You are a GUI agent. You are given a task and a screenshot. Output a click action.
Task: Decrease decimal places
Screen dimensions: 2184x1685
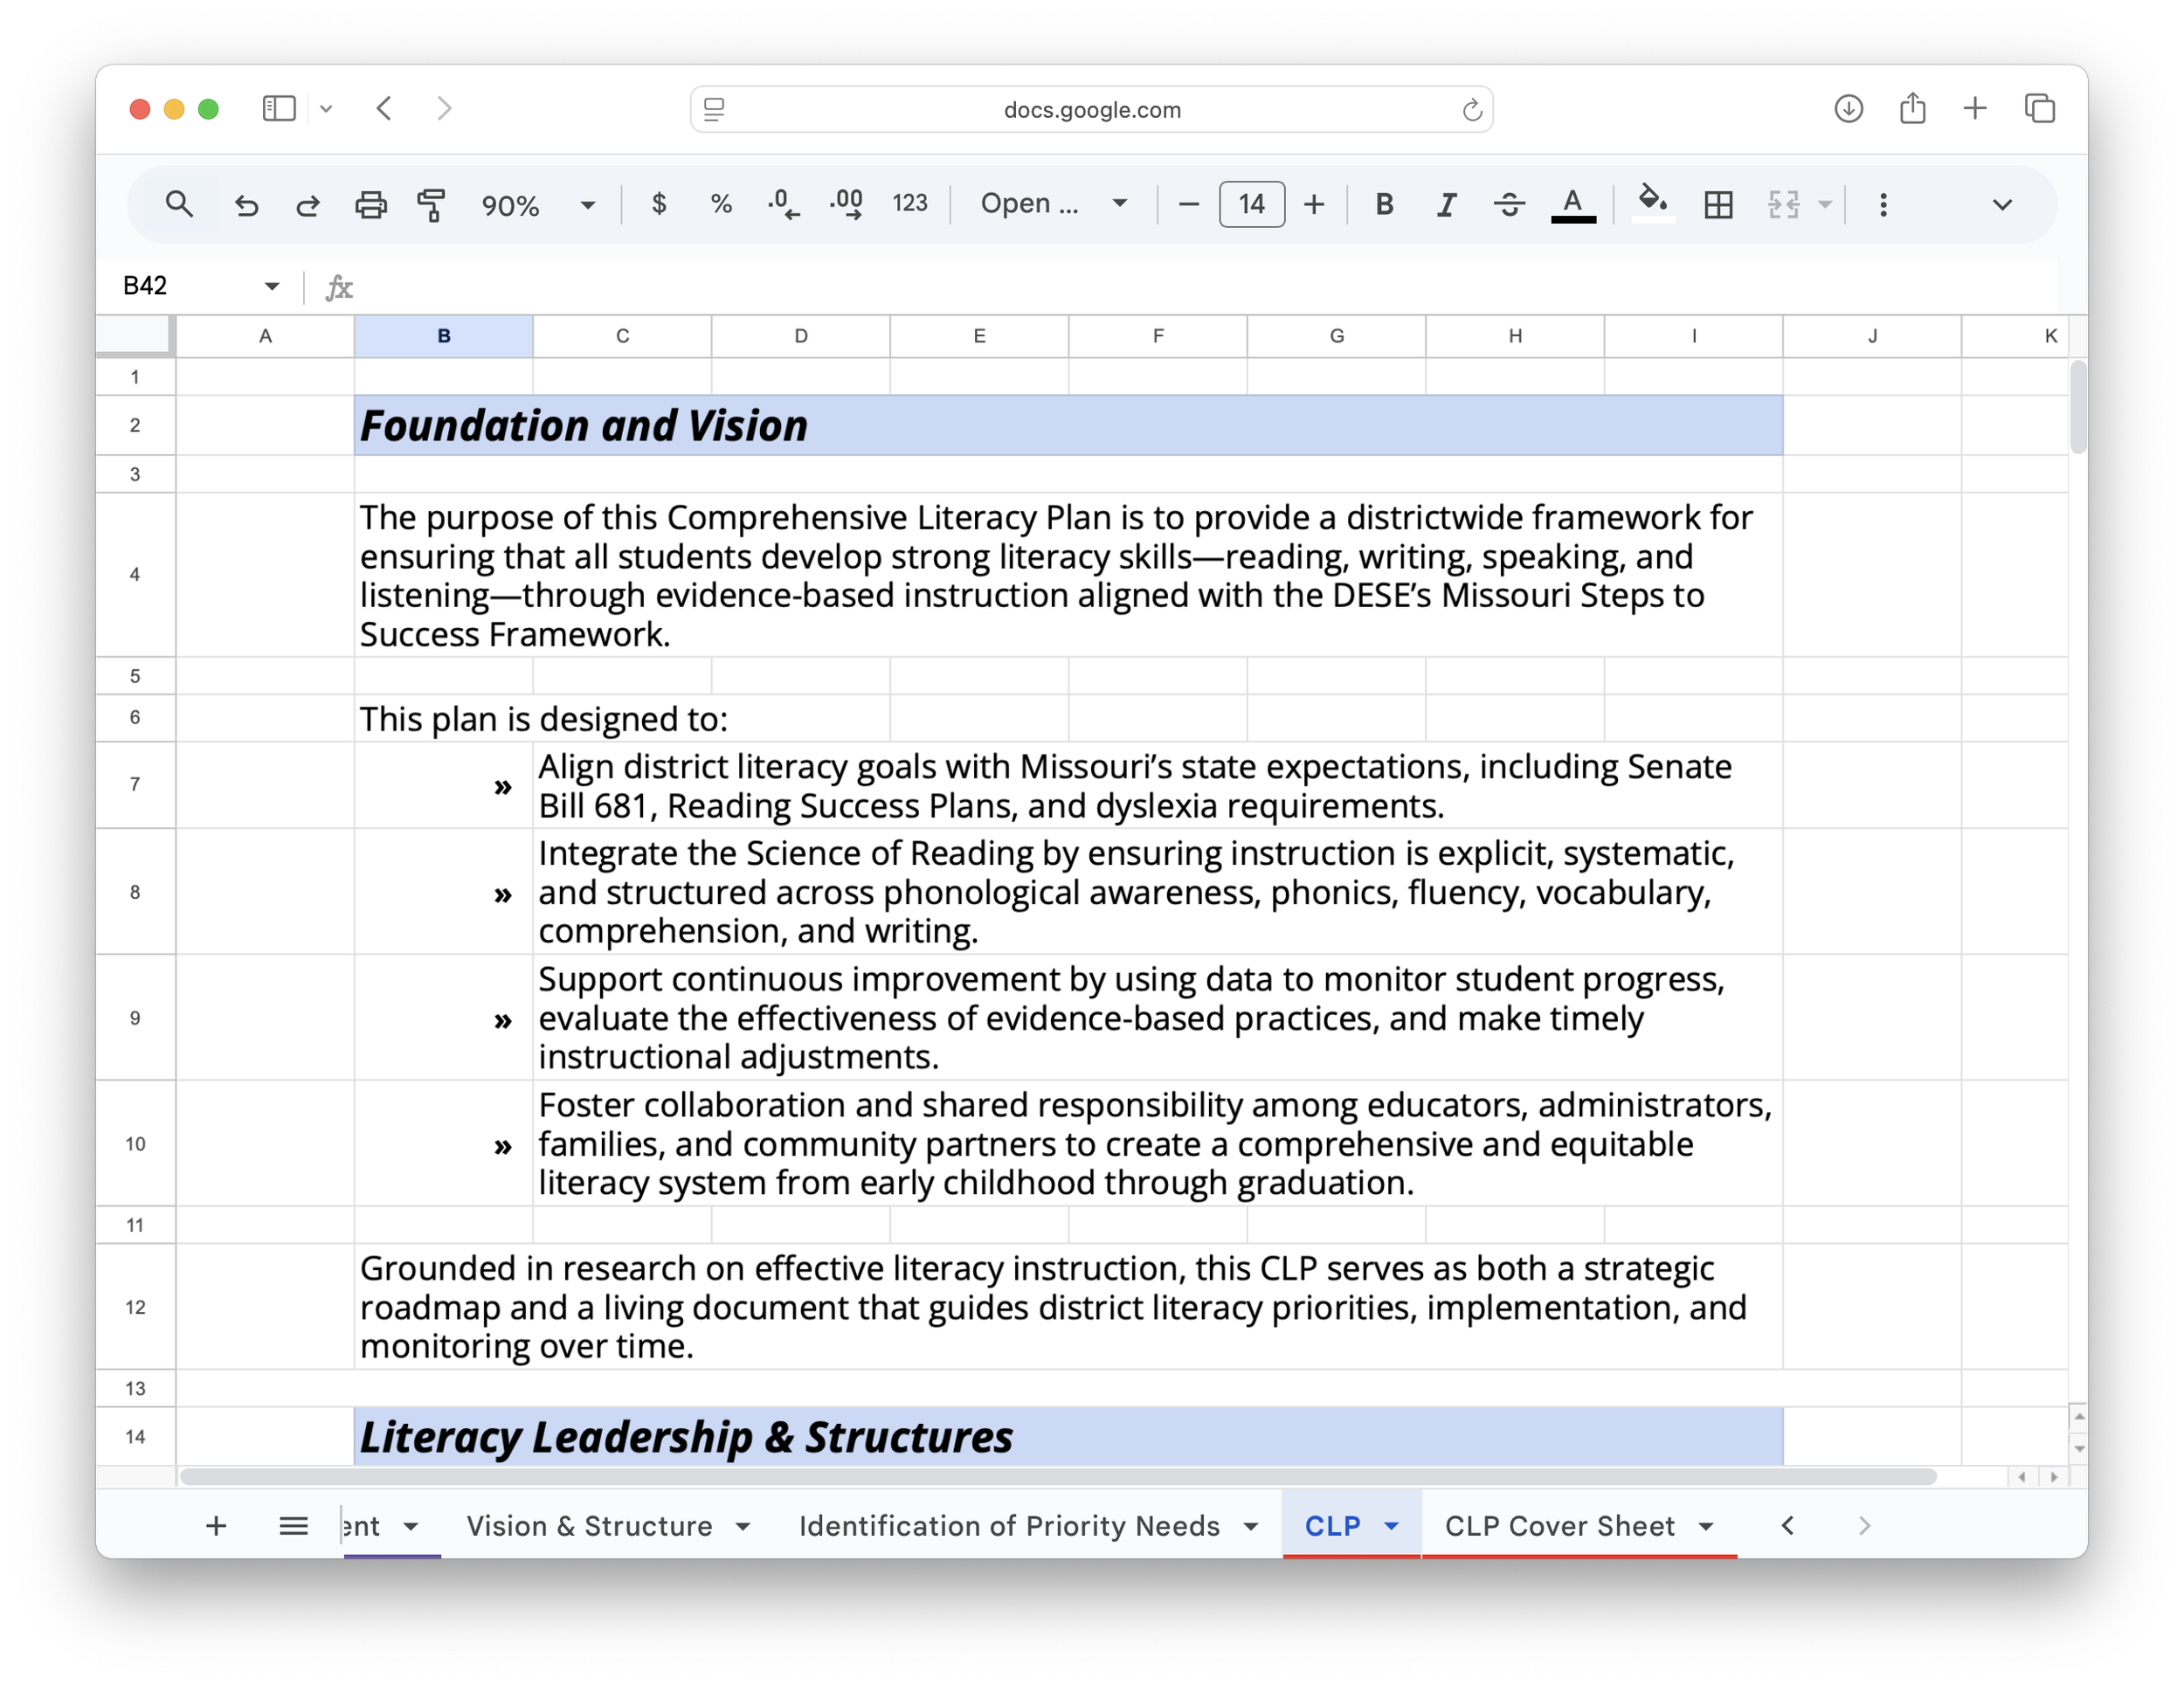783,204
